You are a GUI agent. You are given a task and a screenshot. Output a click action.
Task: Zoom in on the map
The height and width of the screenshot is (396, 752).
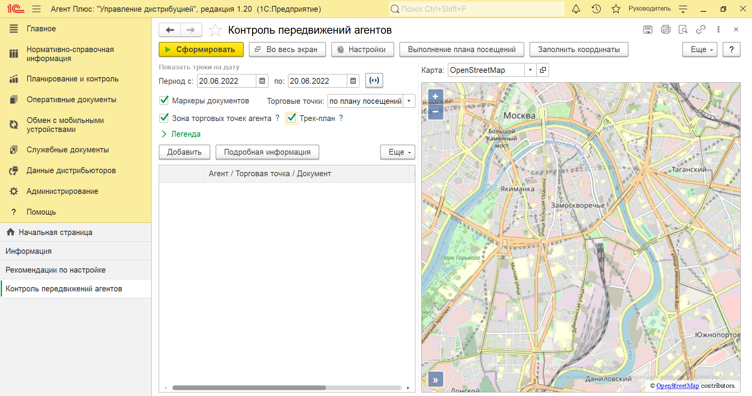(435, 96)
